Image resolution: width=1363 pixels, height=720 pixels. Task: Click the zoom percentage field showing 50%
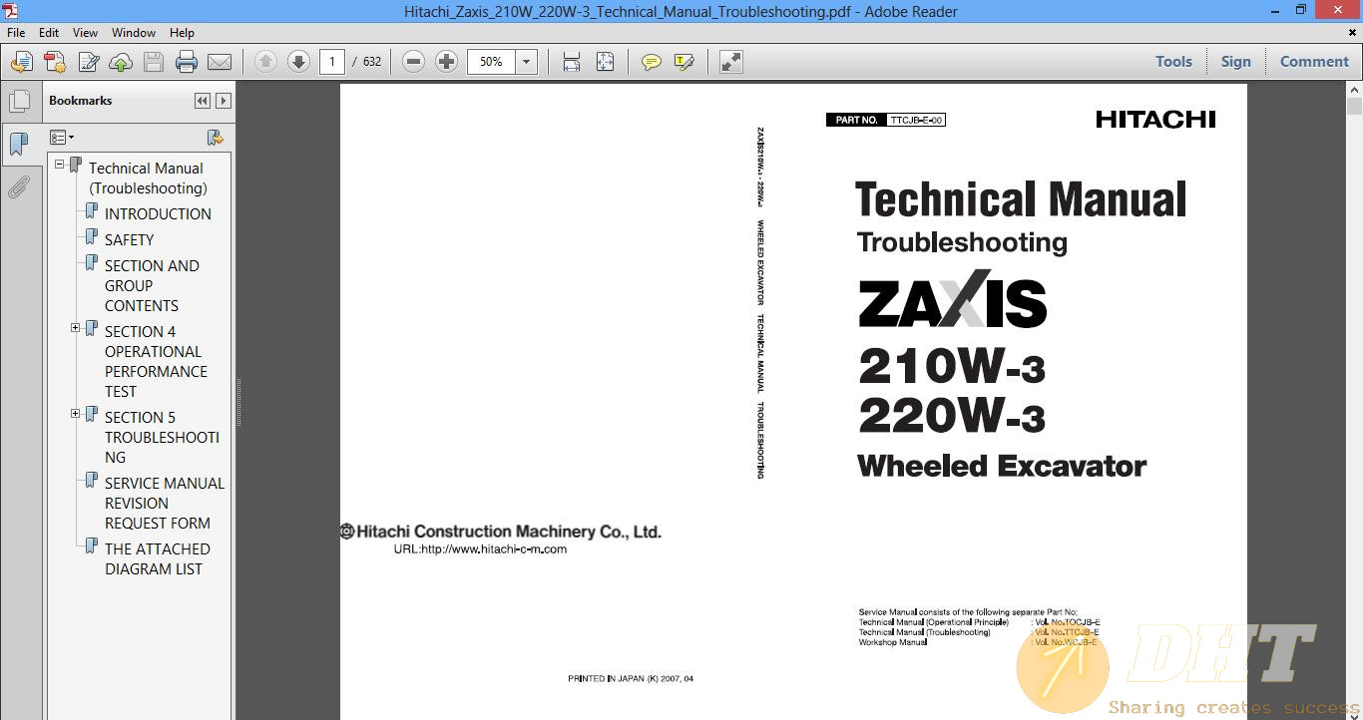[491, 62]
